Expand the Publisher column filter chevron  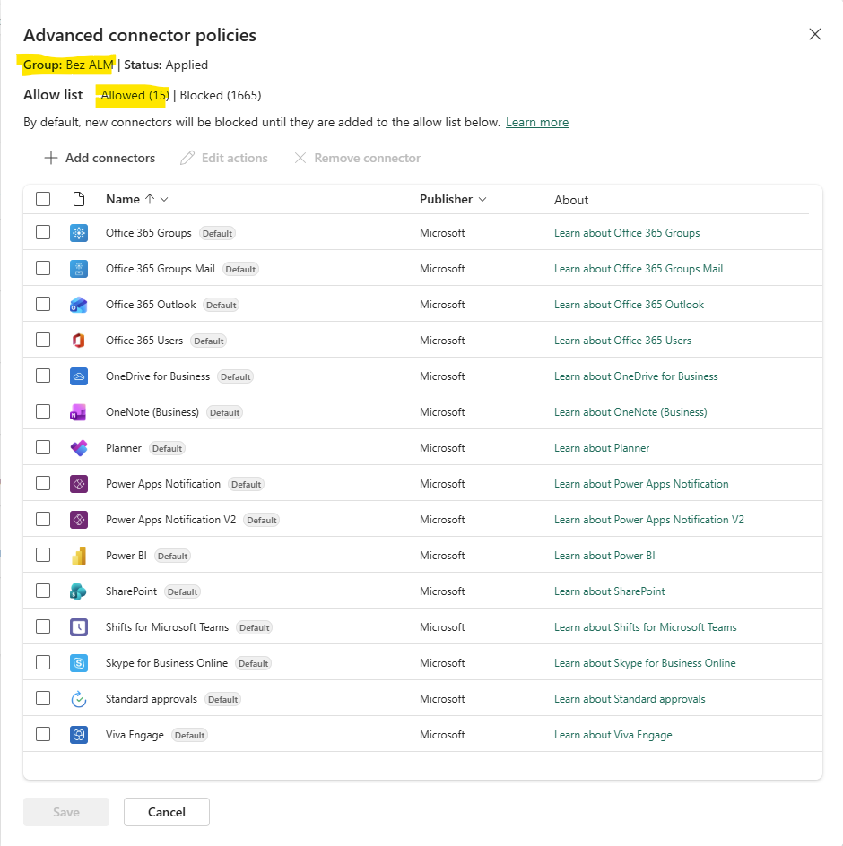(482, 200)
